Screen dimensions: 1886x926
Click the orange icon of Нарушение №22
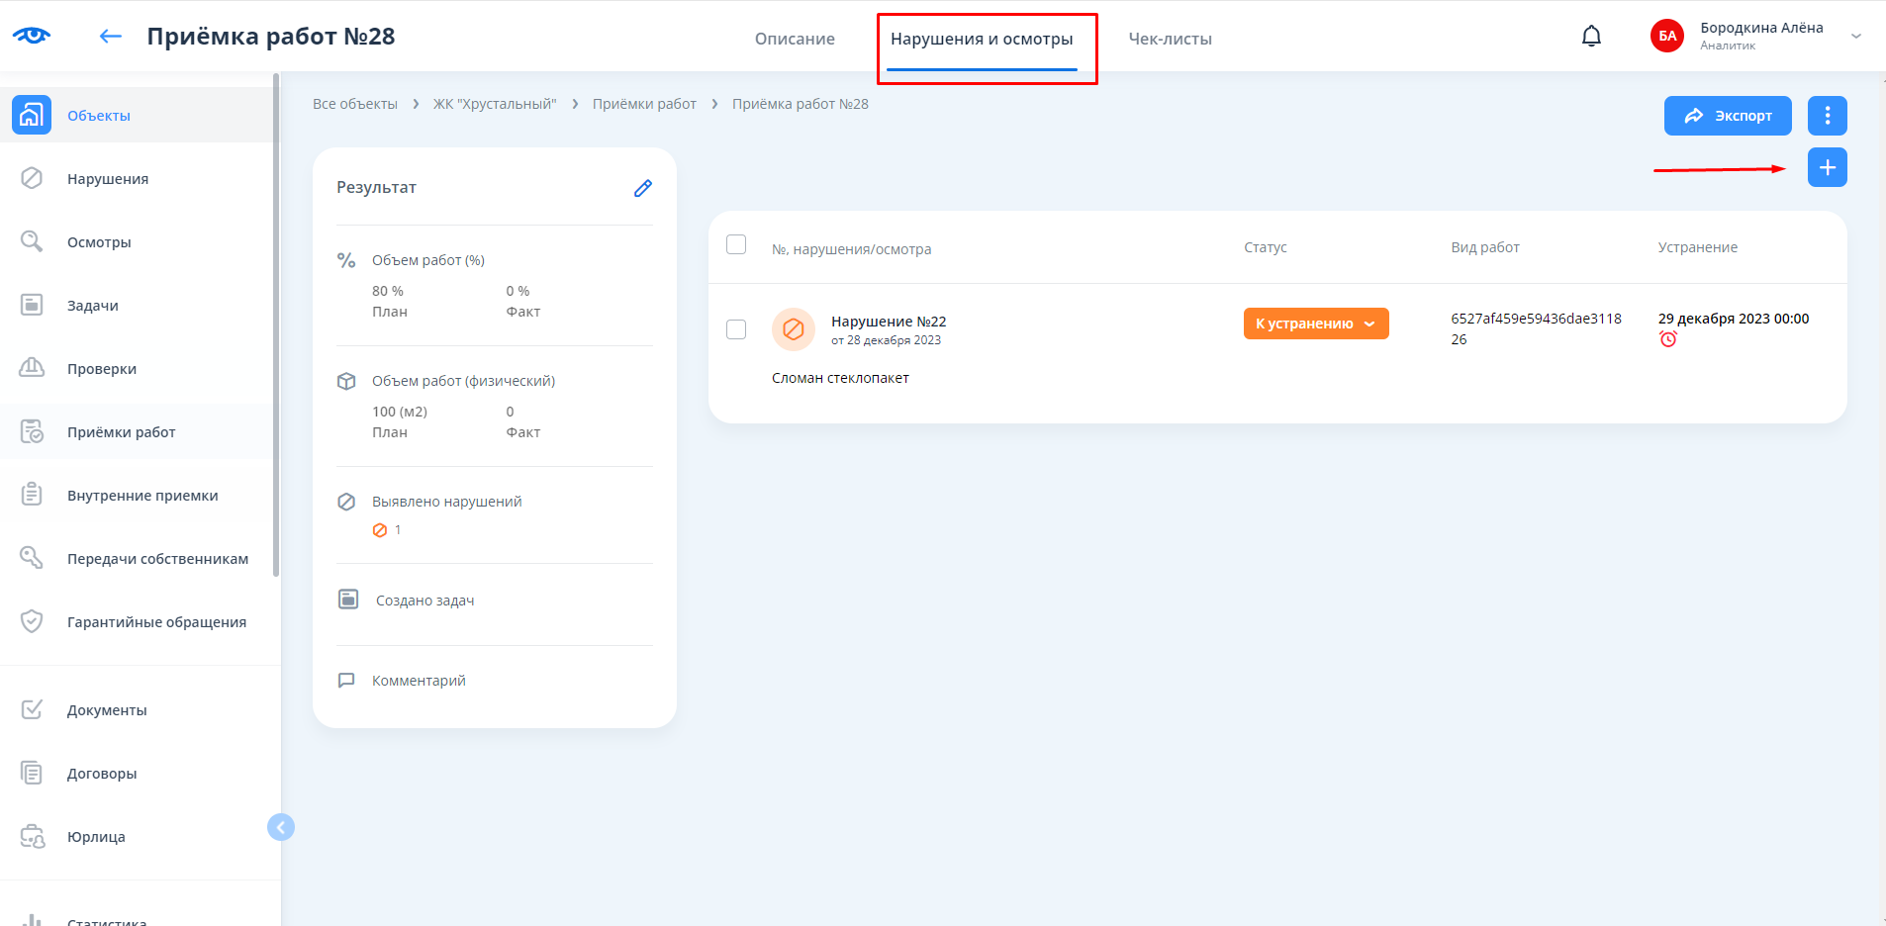(793, 329)
